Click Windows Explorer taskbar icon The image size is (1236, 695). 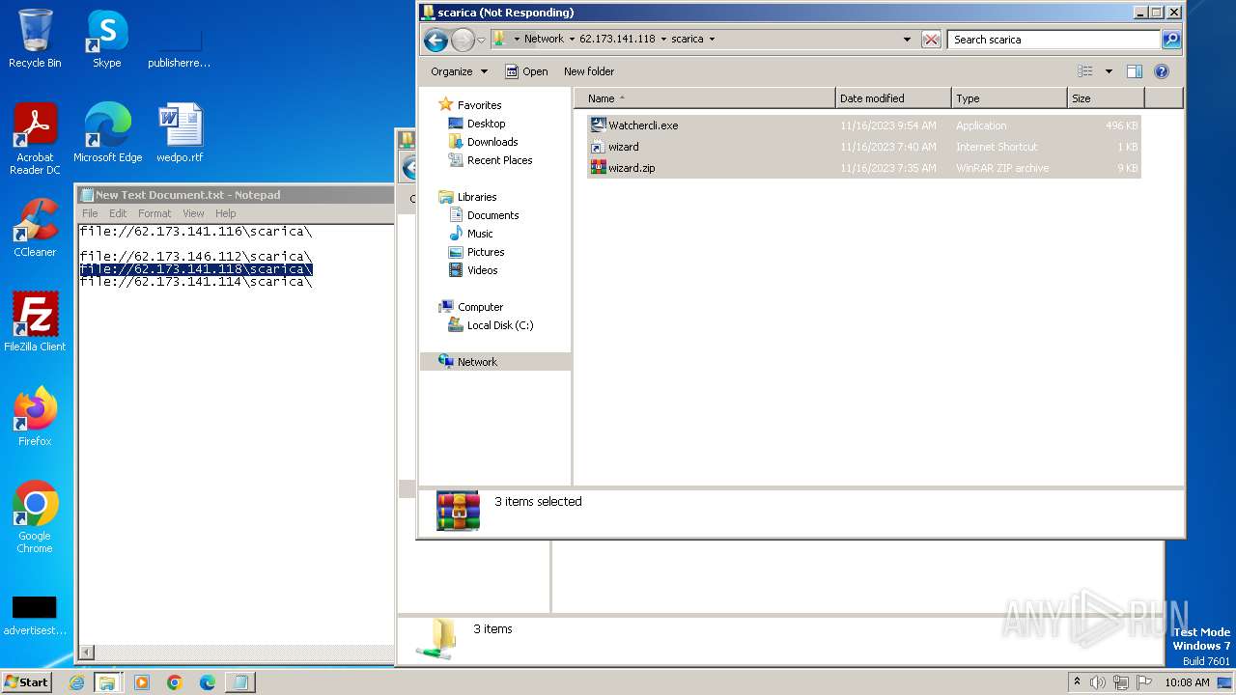click(x=107, y=682)
